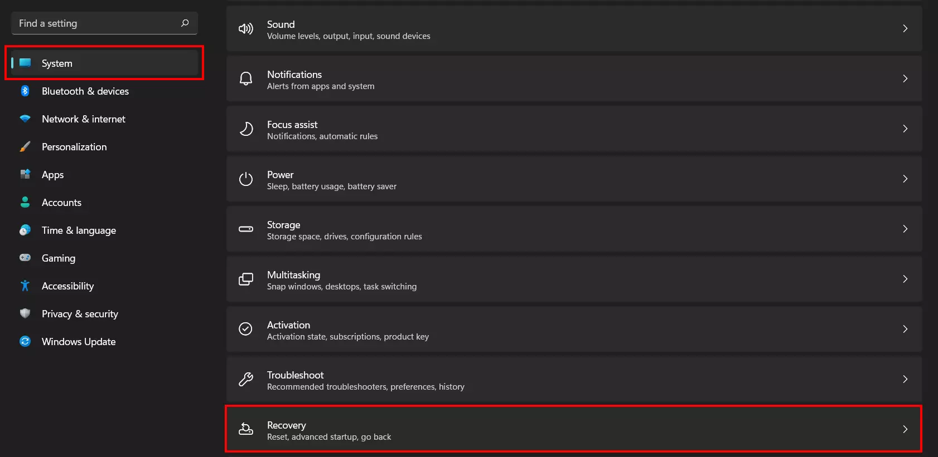Click the Notifications bell icon
The image size is (938, 457).
click(x=246, y=78)
